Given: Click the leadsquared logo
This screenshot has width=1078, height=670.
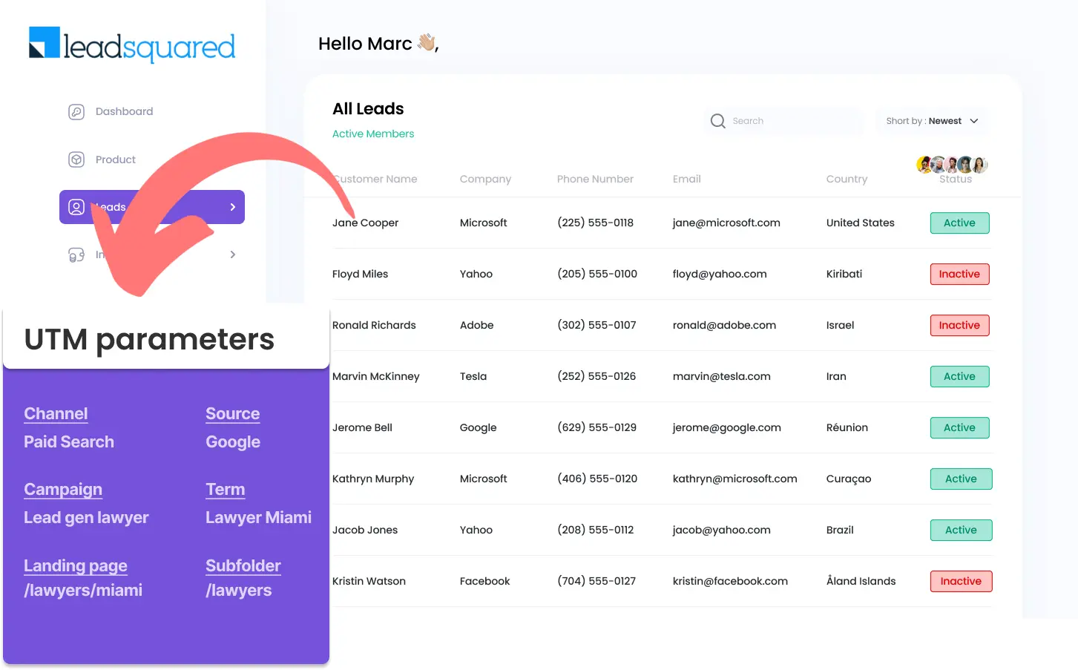Looking at the screenshot, I should [132, 45].
